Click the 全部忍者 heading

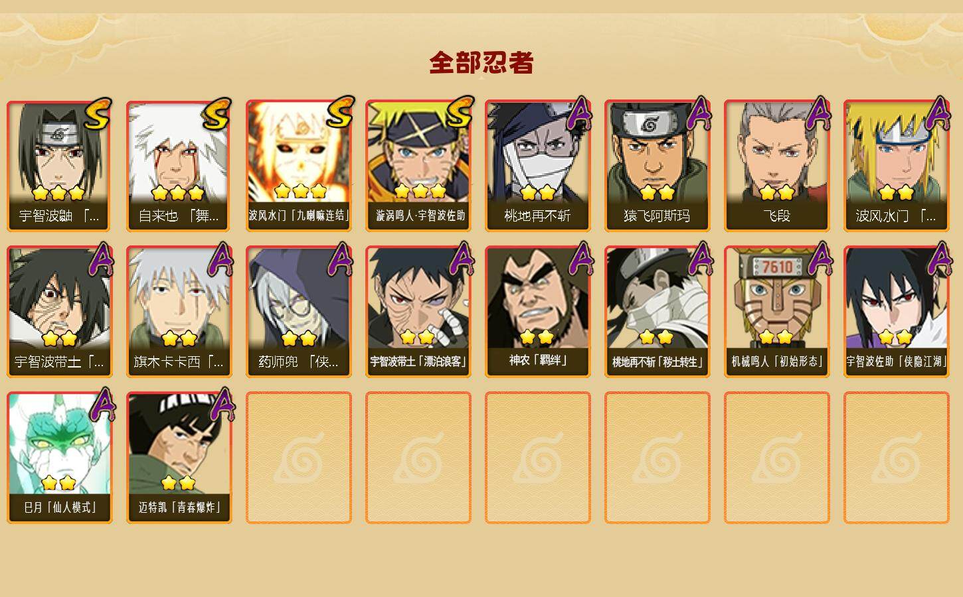481,62
